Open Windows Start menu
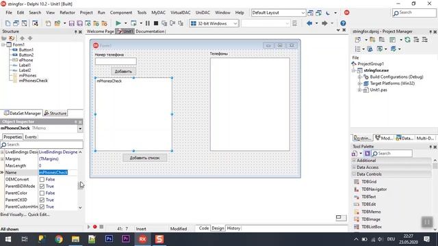 pos(8,239)
